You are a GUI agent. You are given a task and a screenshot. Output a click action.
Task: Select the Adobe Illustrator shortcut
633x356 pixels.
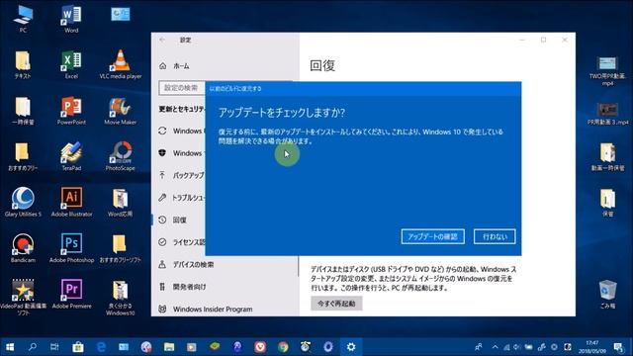click(x=71, y=203)
